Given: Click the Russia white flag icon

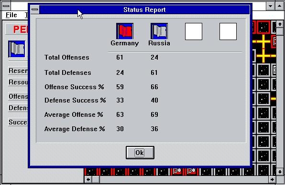Looking at the screenshot, I should (x=159, y=31).
